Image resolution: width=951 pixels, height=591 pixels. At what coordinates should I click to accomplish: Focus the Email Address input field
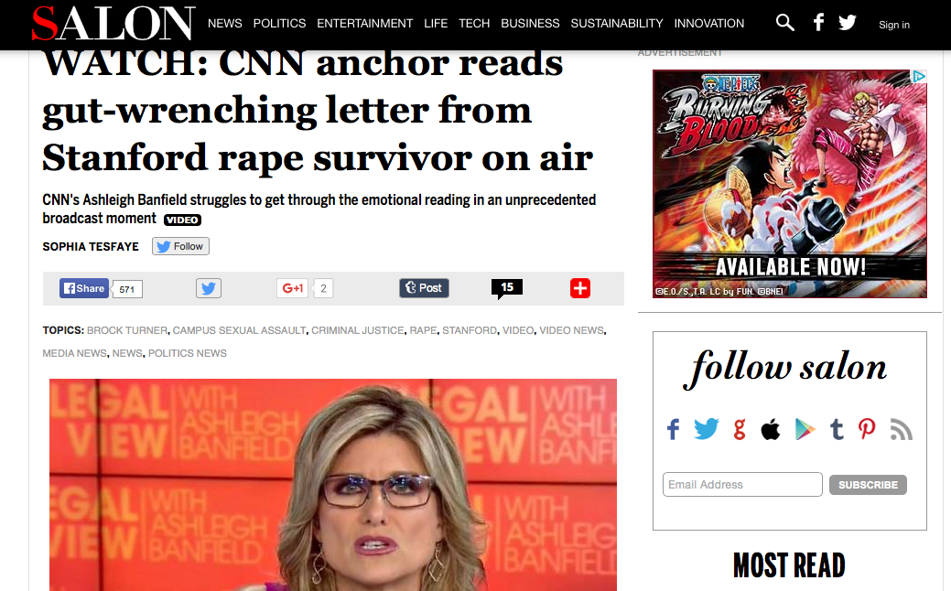coord(742,484)
